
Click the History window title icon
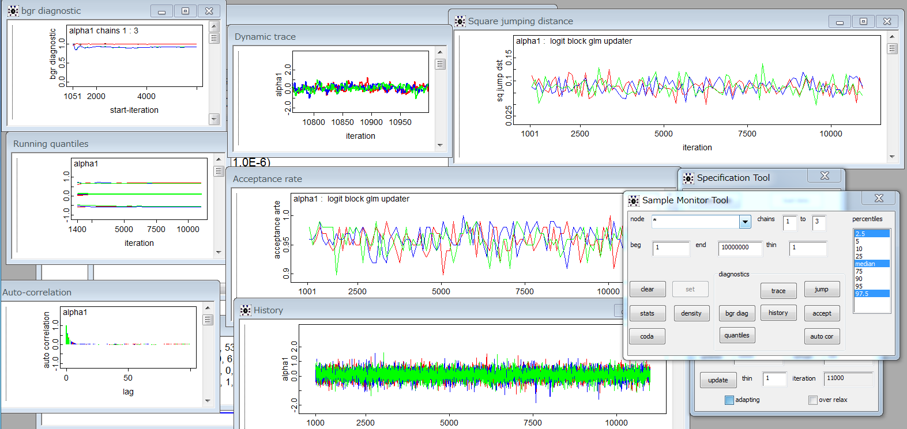[246, 310]
